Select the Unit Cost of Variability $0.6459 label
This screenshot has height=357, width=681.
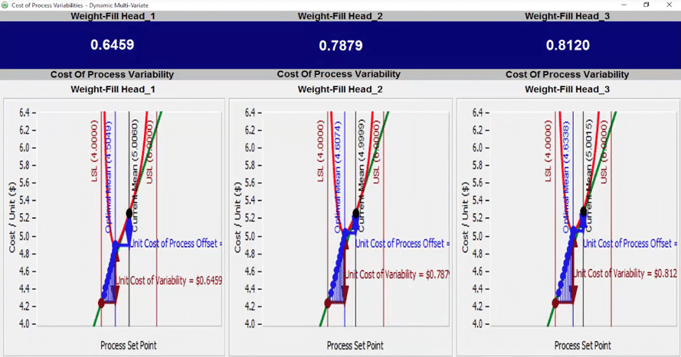coord(168,281)
